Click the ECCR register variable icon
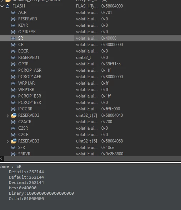 [14, 51]
